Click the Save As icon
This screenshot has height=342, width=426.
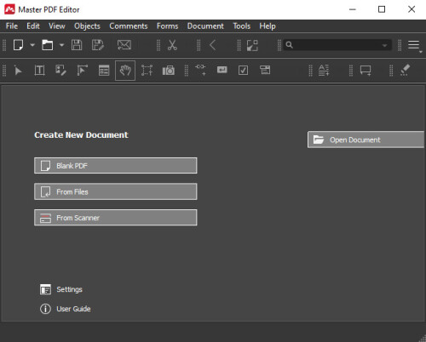(98, 45)
